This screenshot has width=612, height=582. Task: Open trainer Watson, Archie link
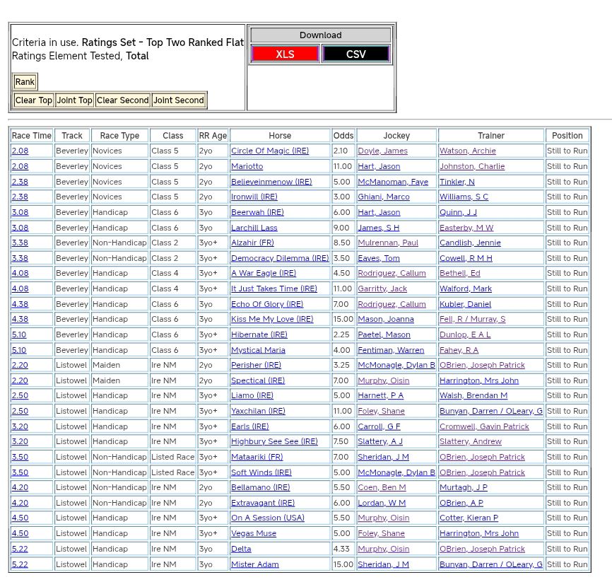point(467,151)
